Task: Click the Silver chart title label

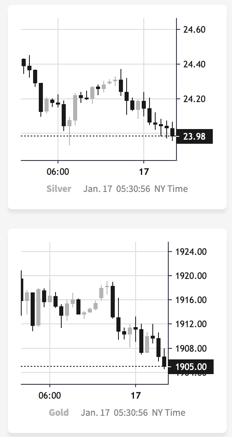Action: pos(59,189)
